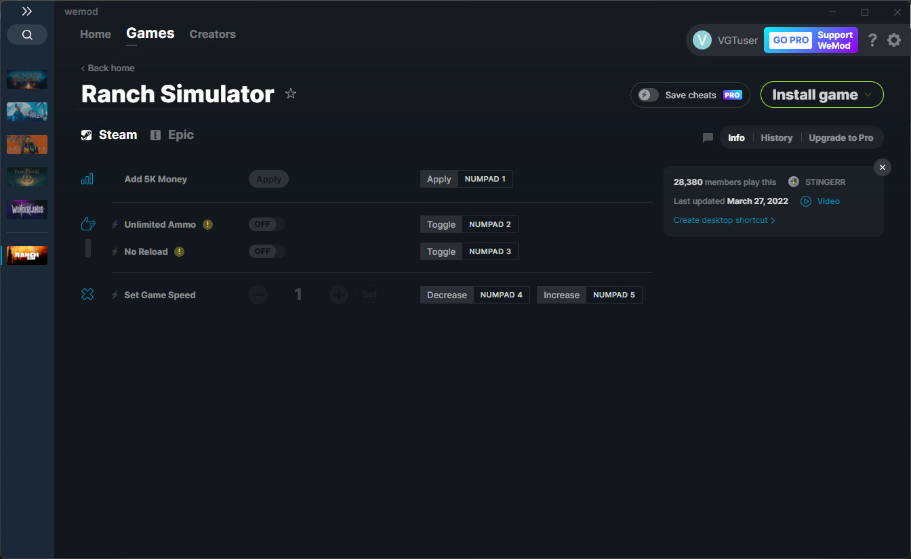Viewport: 911px width, 559px height.
Task: Click the Unlimited Ammo warning info icon
Action: pos(208,224)
